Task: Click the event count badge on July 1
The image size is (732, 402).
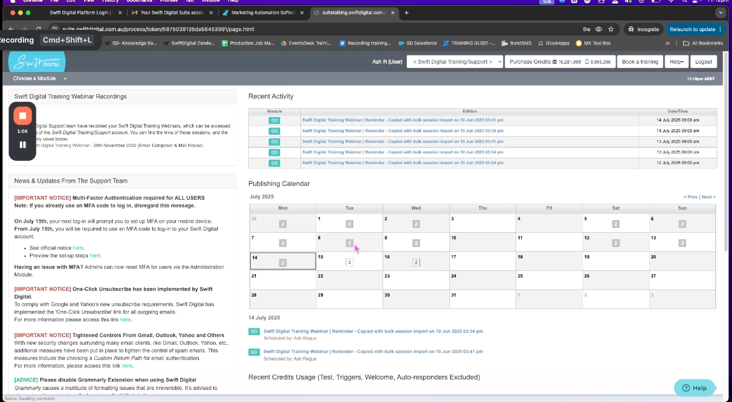Action: [x=349, y=225]
